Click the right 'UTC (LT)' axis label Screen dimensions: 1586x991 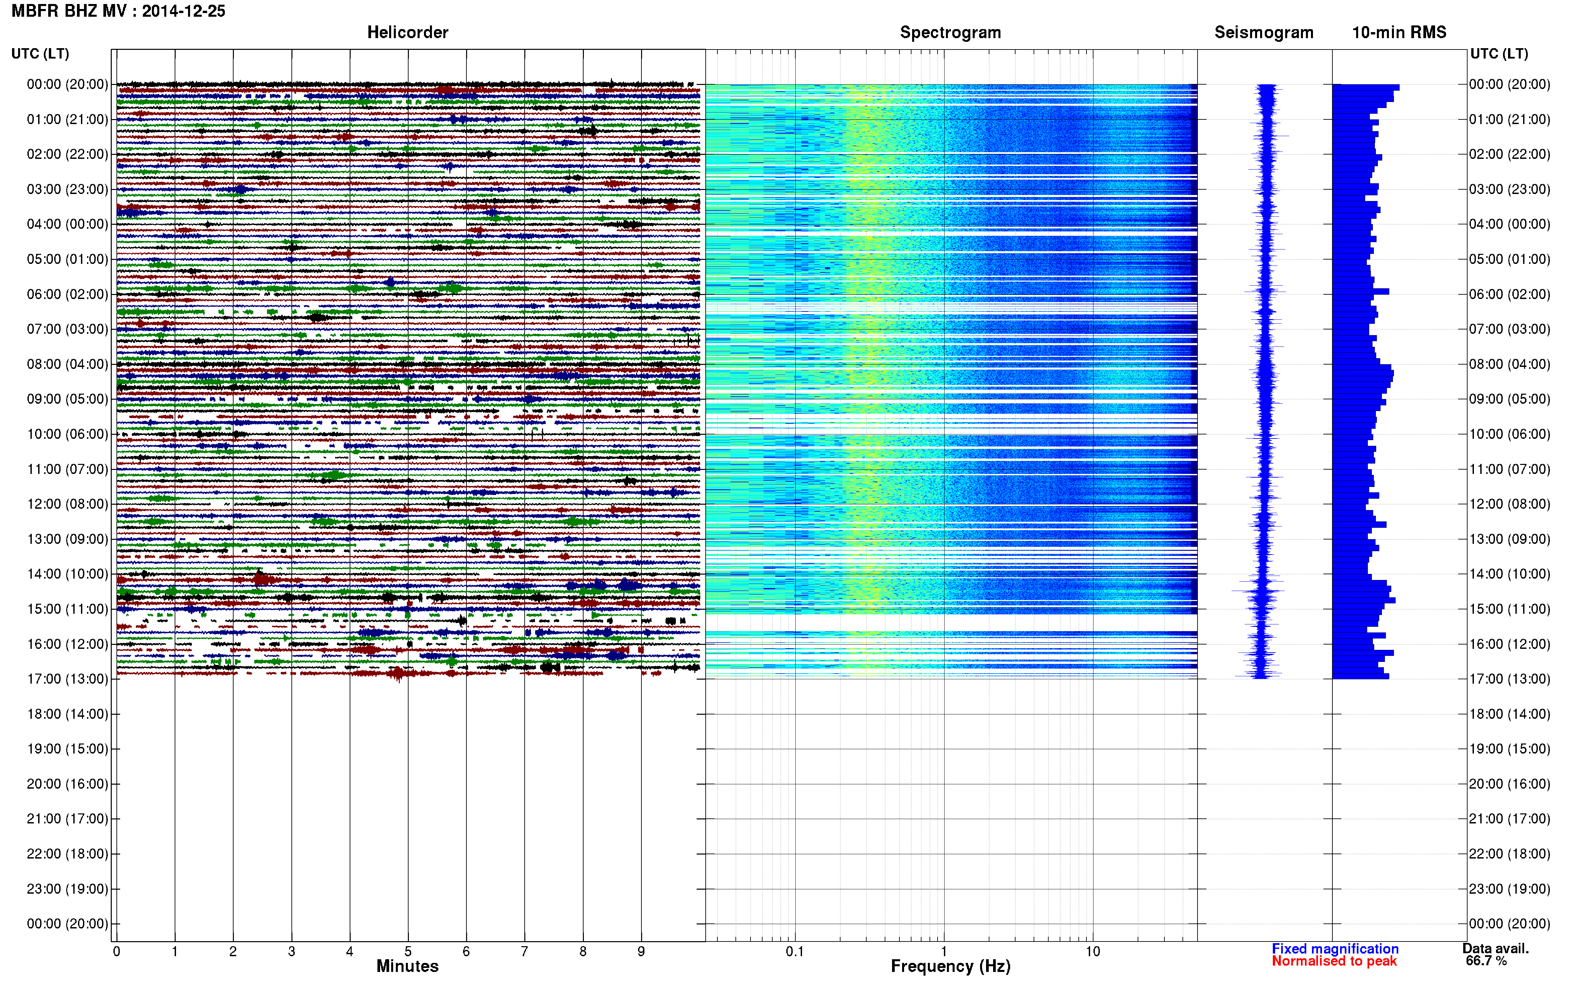tap(1499, 54)
